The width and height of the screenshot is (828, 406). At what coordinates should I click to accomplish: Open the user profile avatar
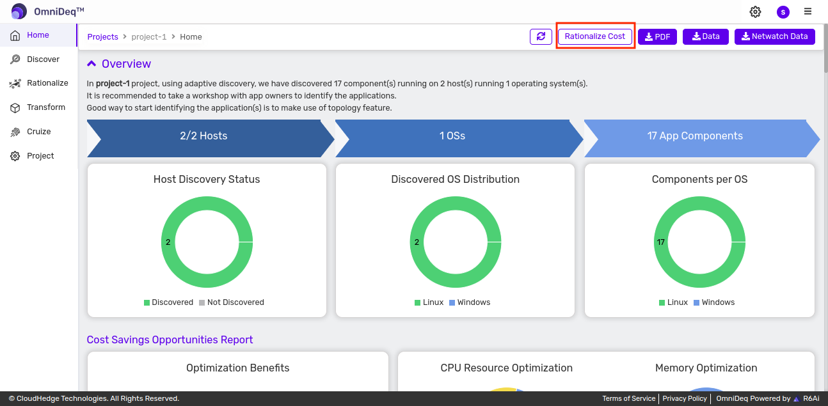point(783,12)
